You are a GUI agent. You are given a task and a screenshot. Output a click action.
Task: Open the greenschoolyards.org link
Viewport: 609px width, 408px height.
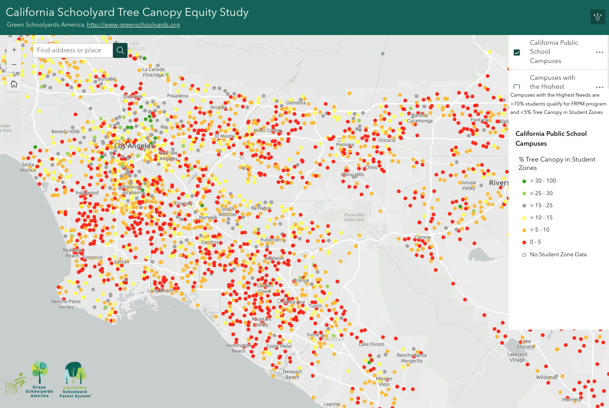[x=133, y=25]
